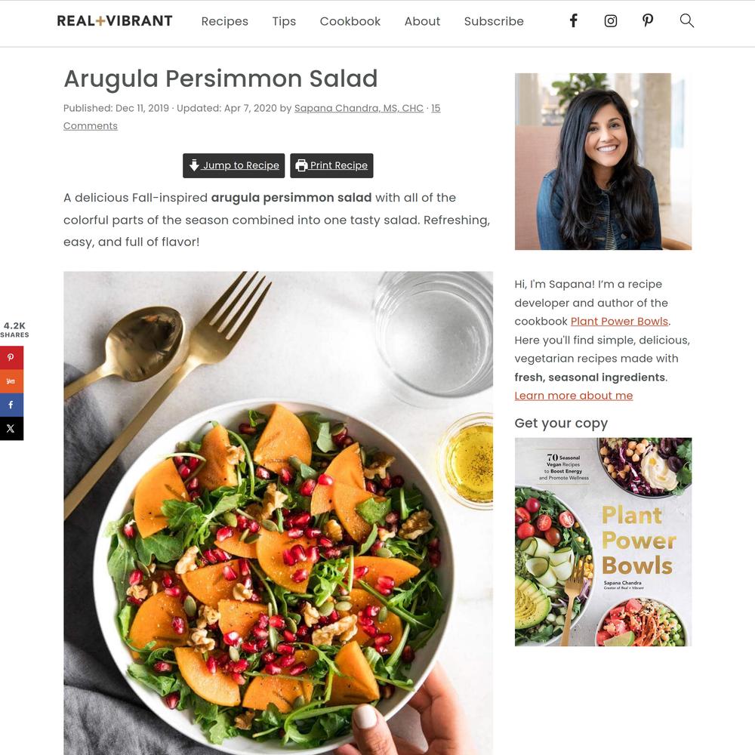Click the Real+Vibrant site logo
The height and width of the screenshot is (755, 755).
pos(115,20)
